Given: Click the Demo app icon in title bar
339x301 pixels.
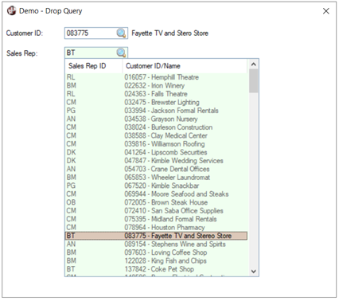Looking at the screenshot, I should [x=11, y=11].
